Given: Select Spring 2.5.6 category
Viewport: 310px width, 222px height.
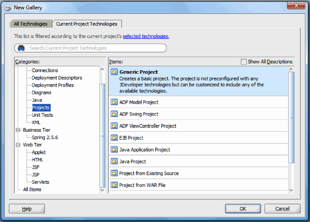Looking at the screenshot, I should point(45,138).
